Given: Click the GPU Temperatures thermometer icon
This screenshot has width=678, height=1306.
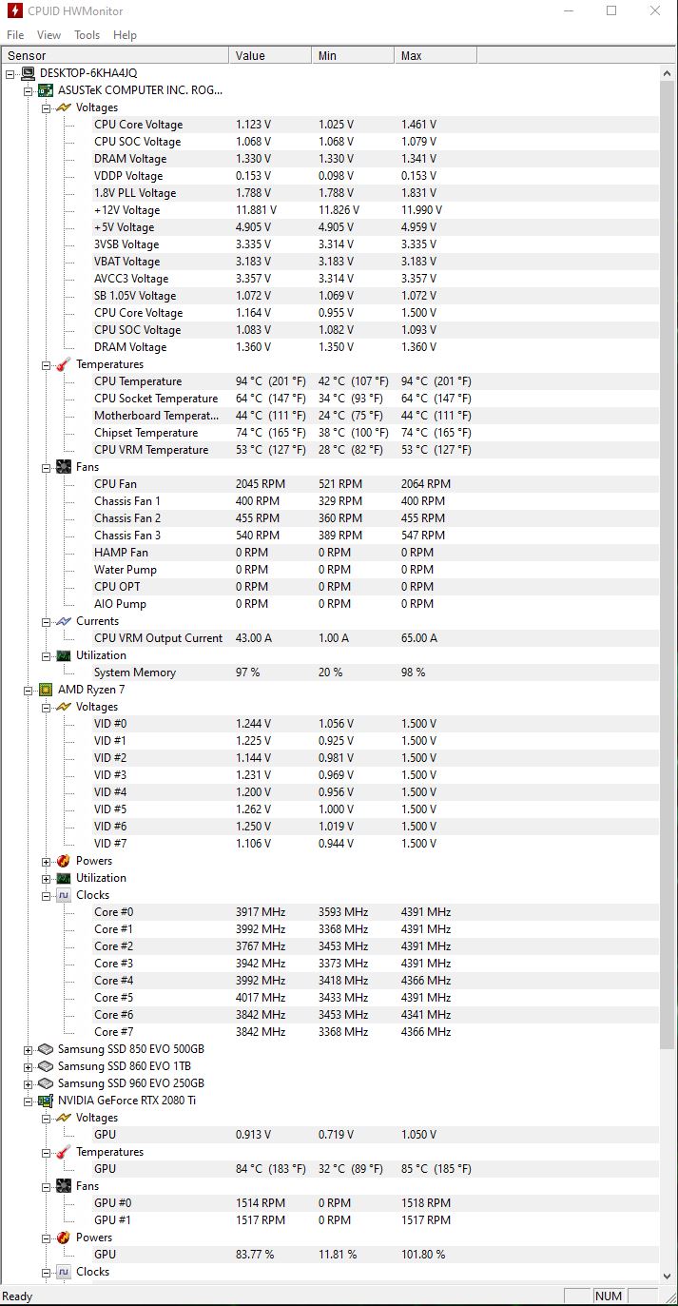Looking at the screenshot, I should tap(64, 1152).
